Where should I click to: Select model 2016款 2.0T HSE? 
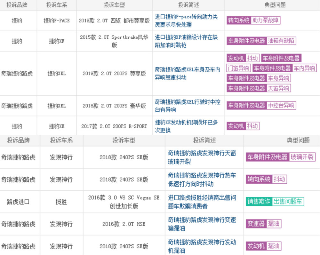pos(124,224)
